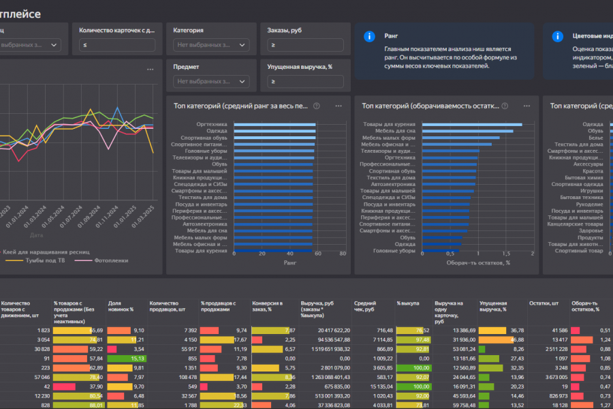Toggle Тумбы под ТВ legend series
This screenshot has height=409, width=613.
(35, 260)
